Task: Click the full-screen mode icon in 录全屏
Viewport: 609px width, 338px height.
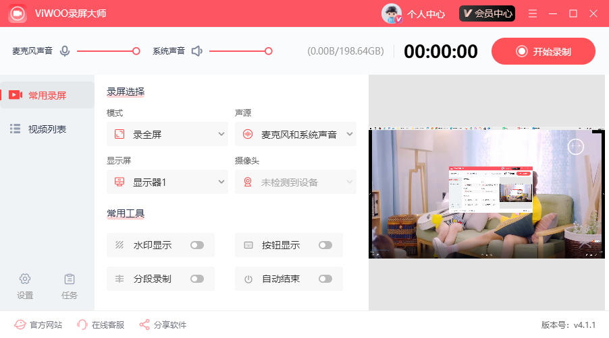Action: (x=120, y=134)
